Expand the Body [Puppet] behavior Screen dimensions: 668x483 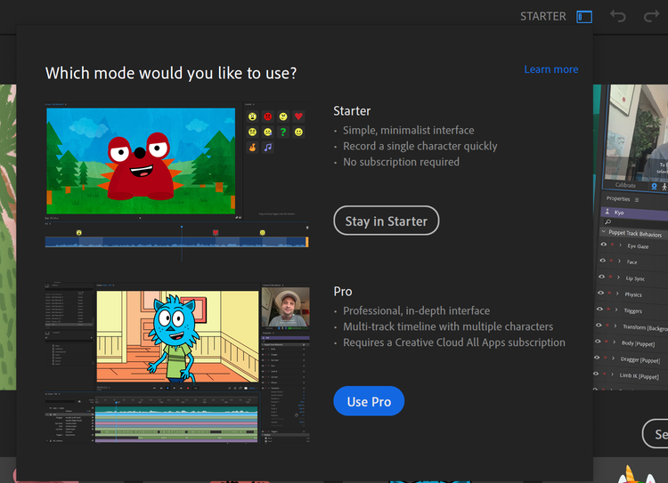(615, 342)
